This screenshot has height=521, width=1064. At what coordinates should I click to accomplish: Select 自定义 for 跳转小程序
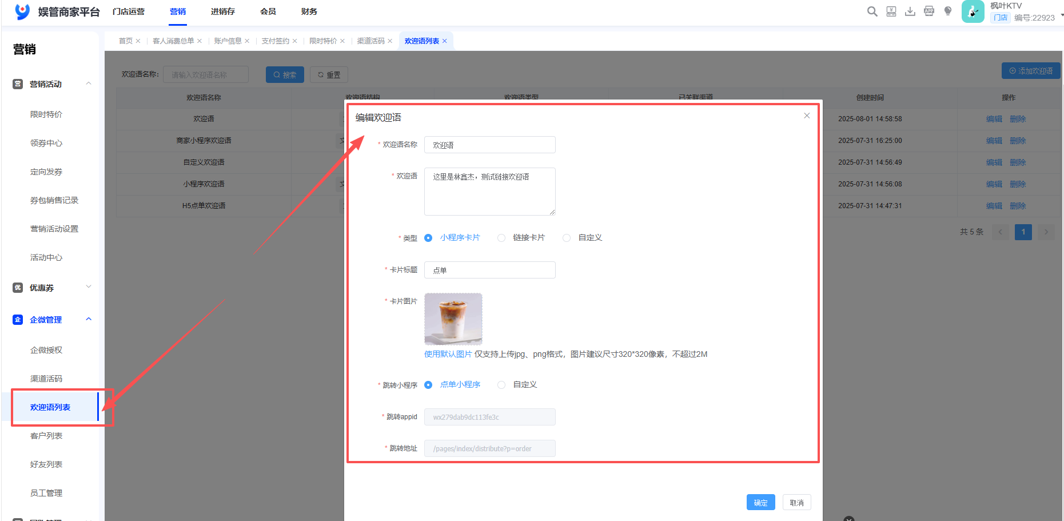pos(501,385)
